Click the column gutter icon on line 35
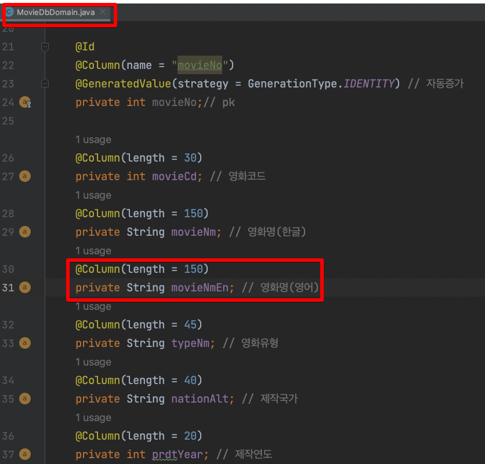 [25, 399]
